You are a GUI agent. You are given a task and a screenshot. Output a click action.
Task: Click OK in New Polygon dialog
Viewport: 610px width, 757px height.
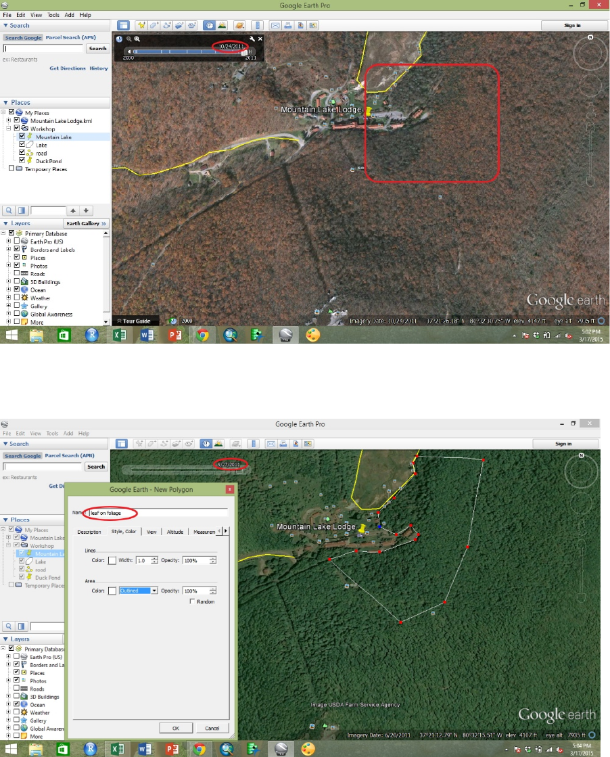(x=176, y=728)
